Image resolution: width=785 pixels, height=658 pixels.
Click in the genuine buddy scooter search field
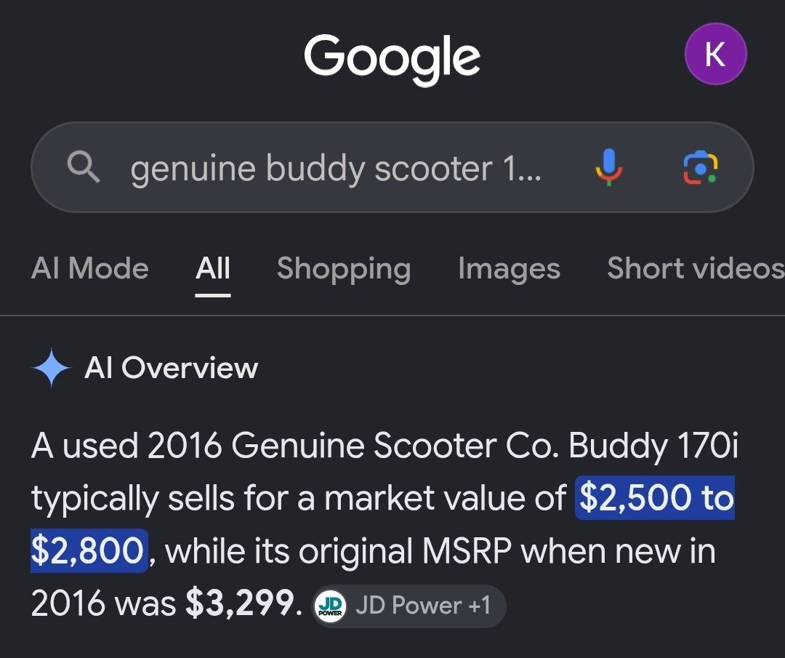pyautogui.click(x=335, y=168)
